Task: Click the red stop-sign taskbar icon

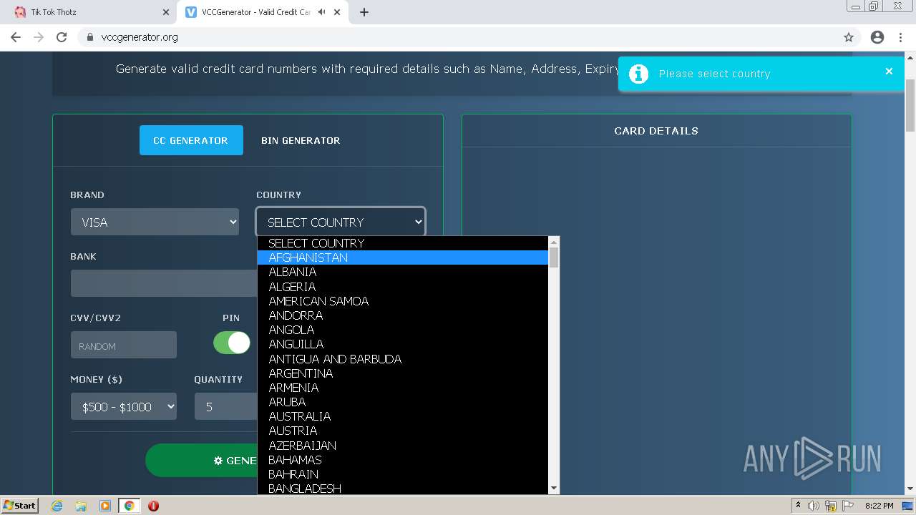Action: [153, 506]
